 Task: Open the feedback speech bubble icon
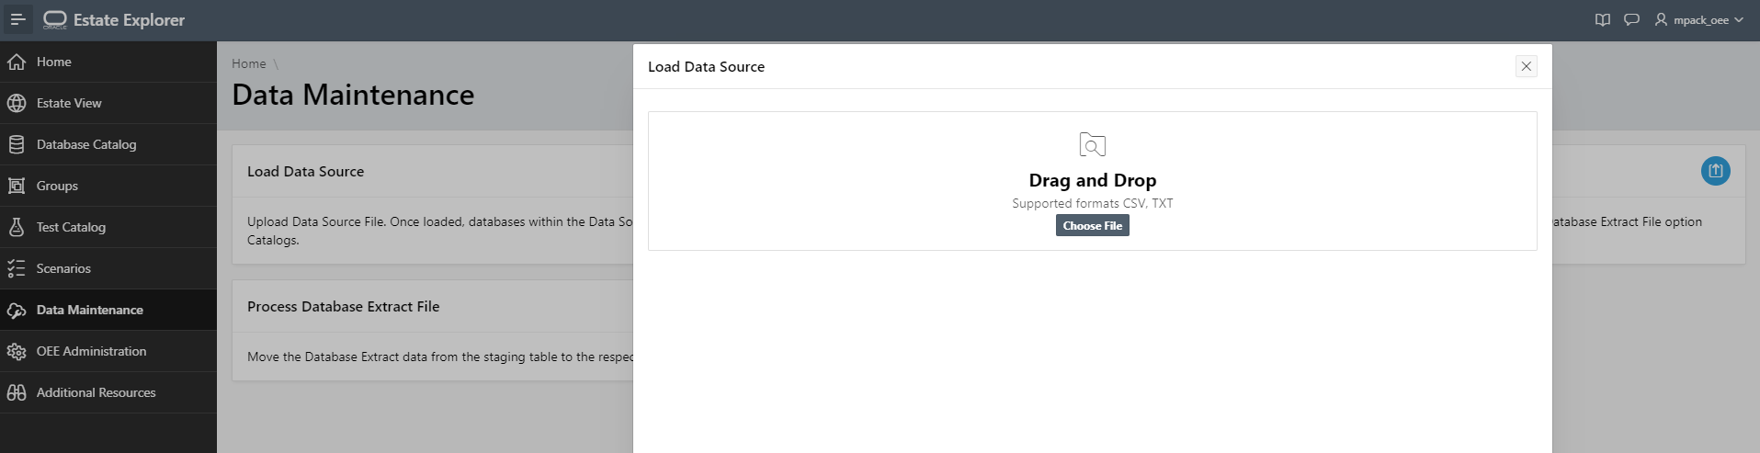[1631, 19]
